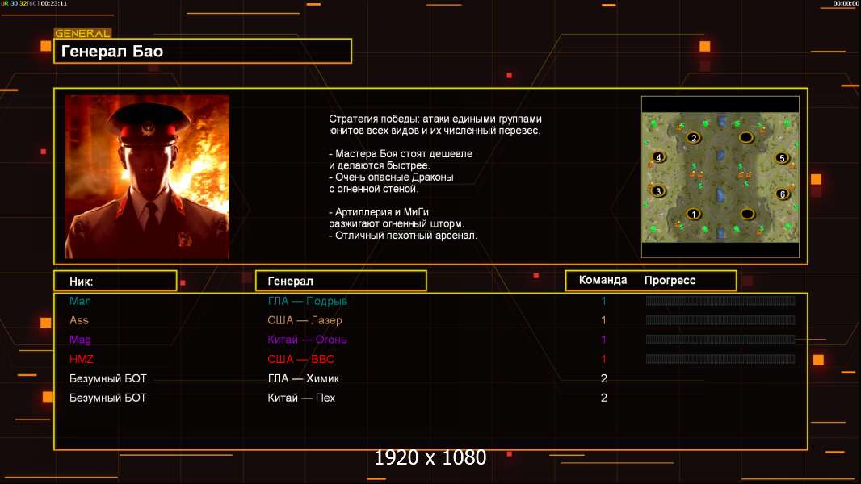861x484 pixels.
Task: Click 'США — Лазер' general entry
Action: pos(304,320)
